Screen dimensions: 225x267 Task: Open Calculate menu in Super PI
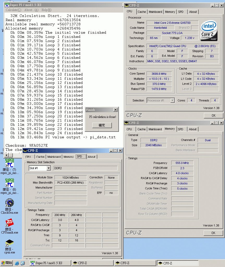pyautogui.click(x=14, y=10)
